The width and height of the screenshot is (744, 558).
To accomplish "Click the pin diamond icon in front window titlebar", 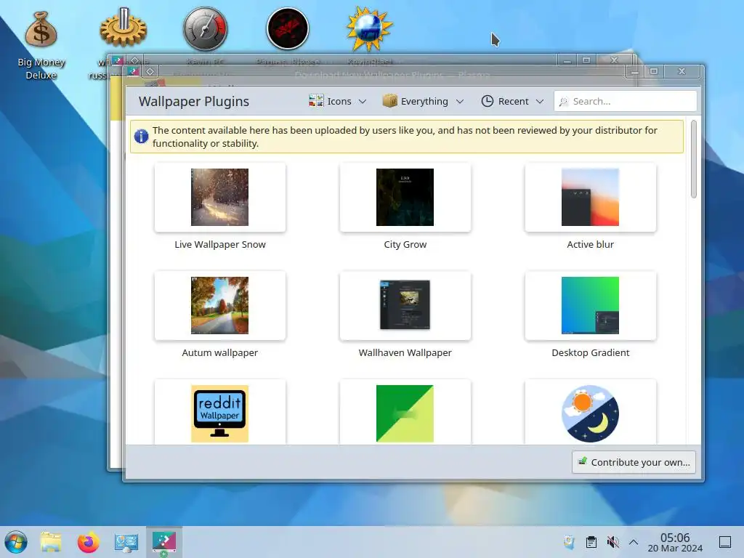I will 150,72.
